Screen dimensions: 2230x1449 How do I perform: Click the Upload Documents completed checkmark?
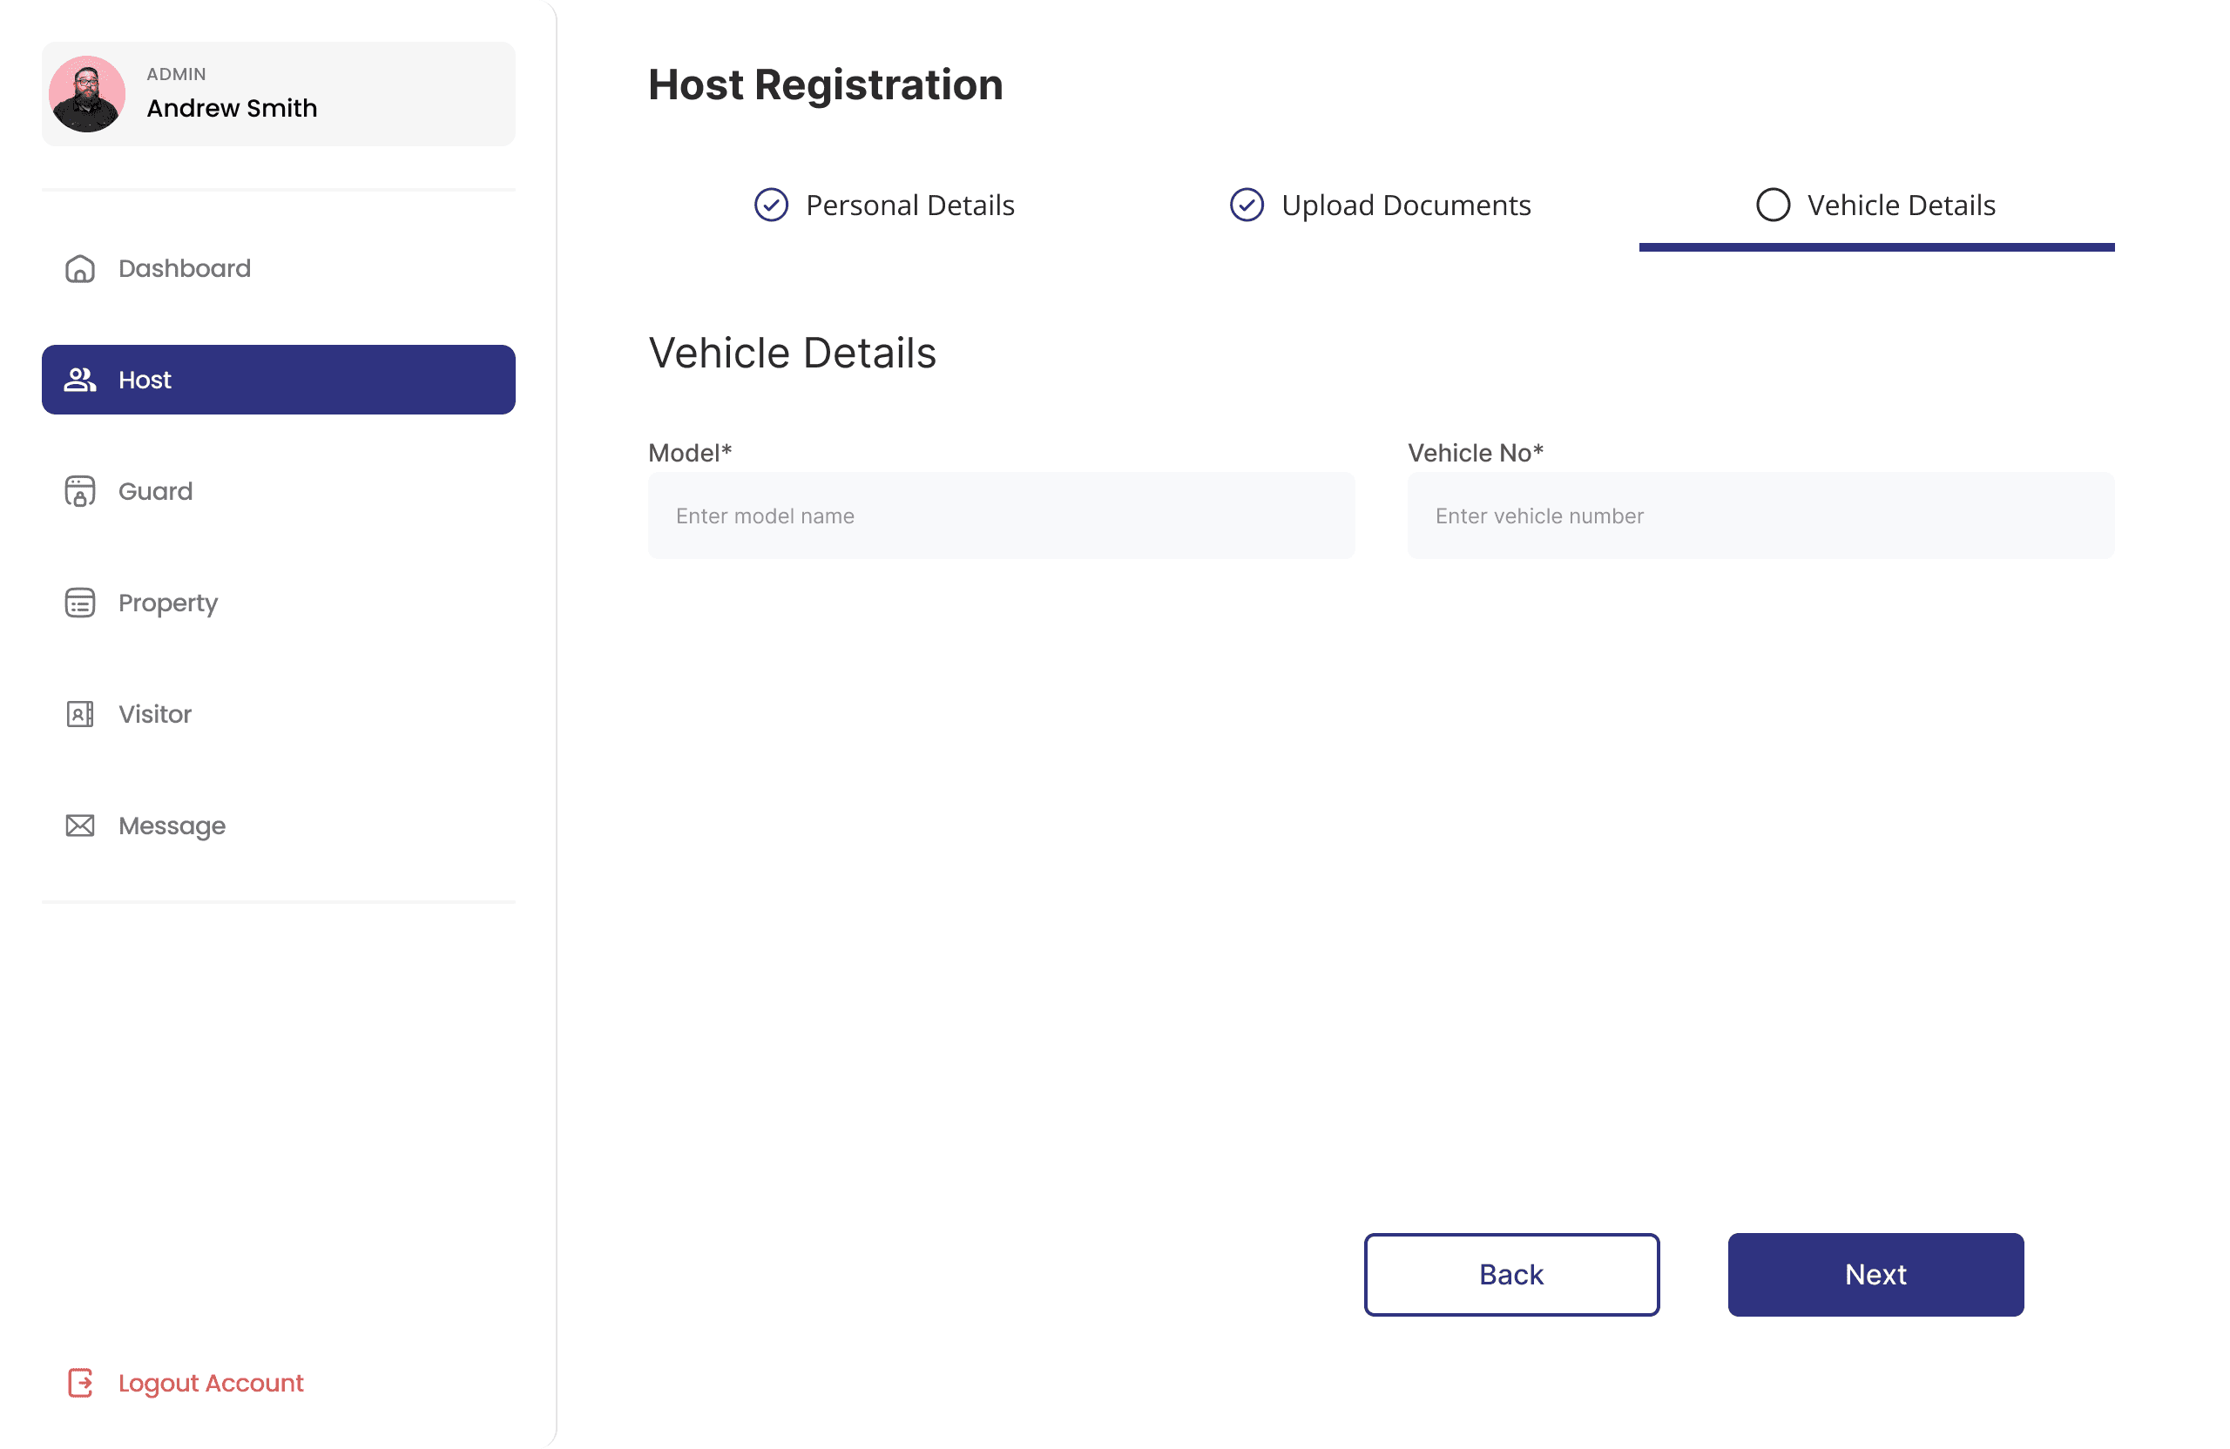click(1247, 206)
